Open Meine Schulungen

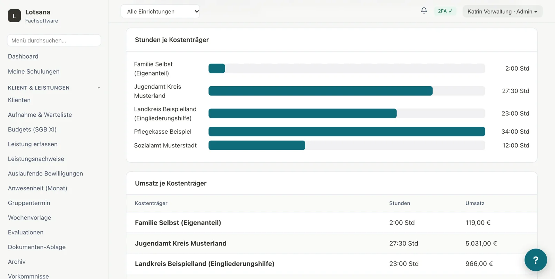[x=34, y=72]
